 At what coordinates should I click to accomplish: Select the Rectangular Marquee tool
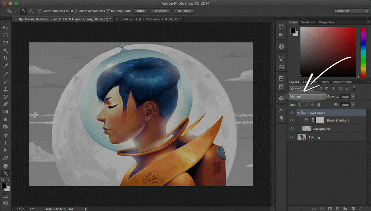tap(6, 35)
